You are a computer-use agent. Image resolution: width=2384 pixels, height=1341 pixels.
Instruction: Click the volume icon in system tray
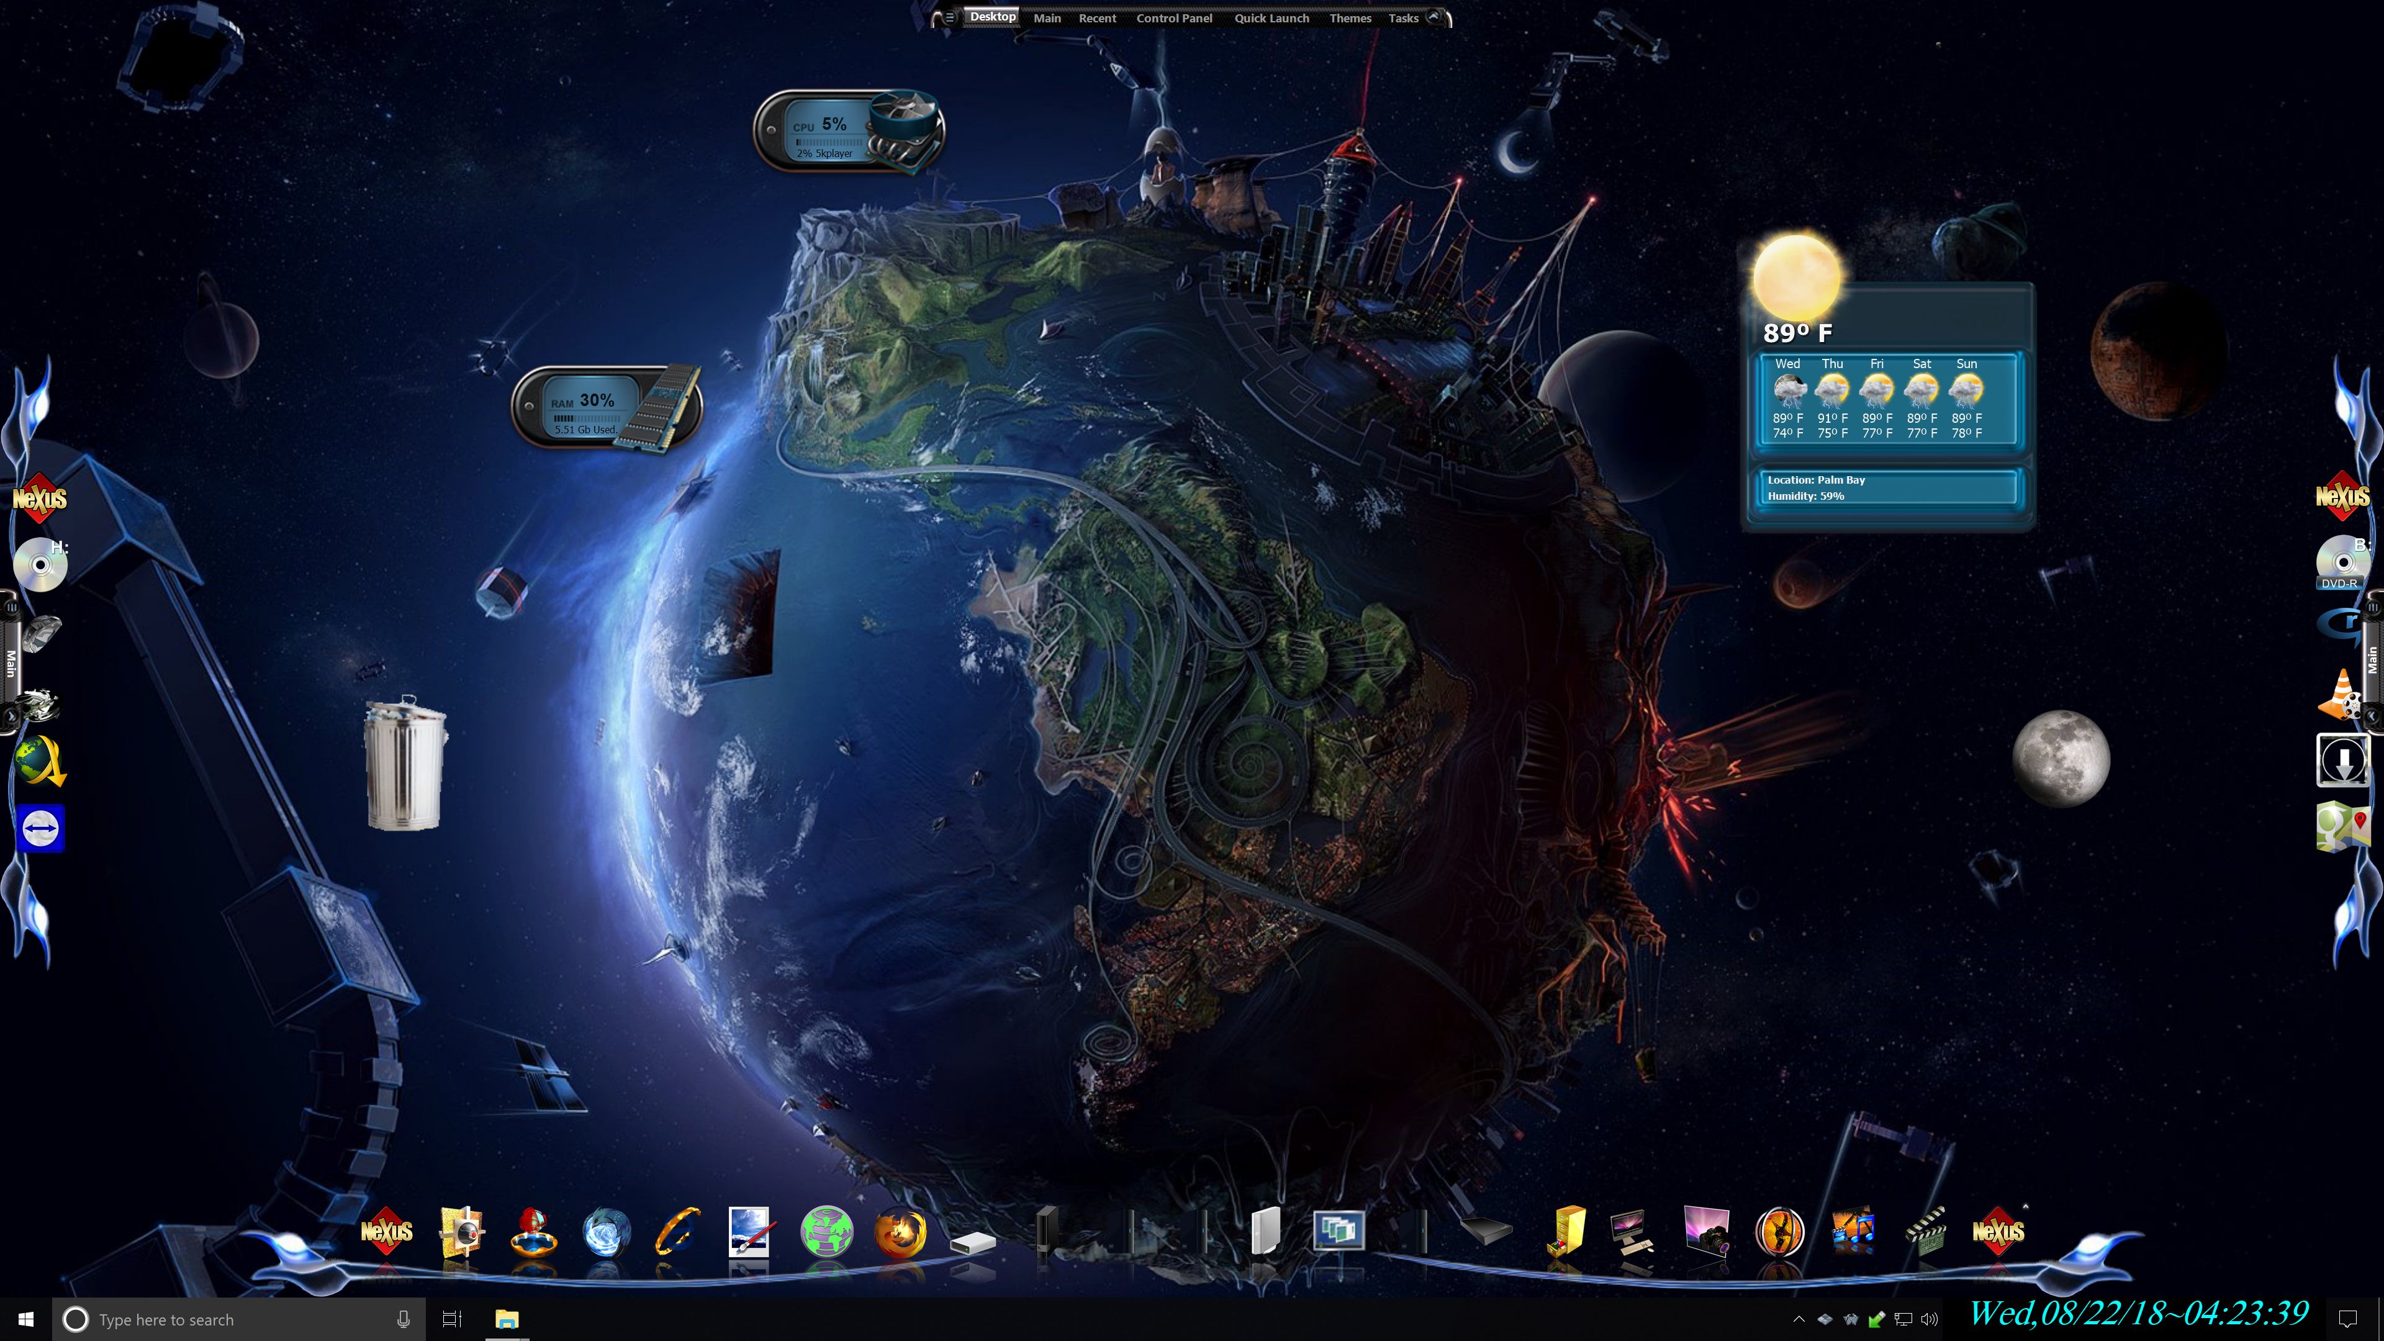point(1929,1320)
